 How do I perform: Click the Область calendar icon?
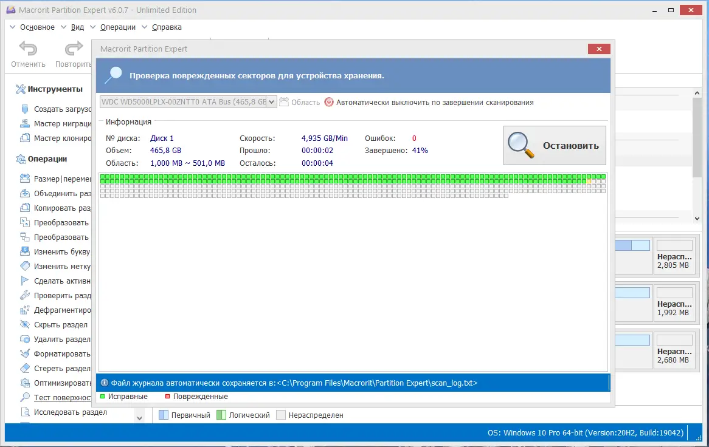[283, 102]
